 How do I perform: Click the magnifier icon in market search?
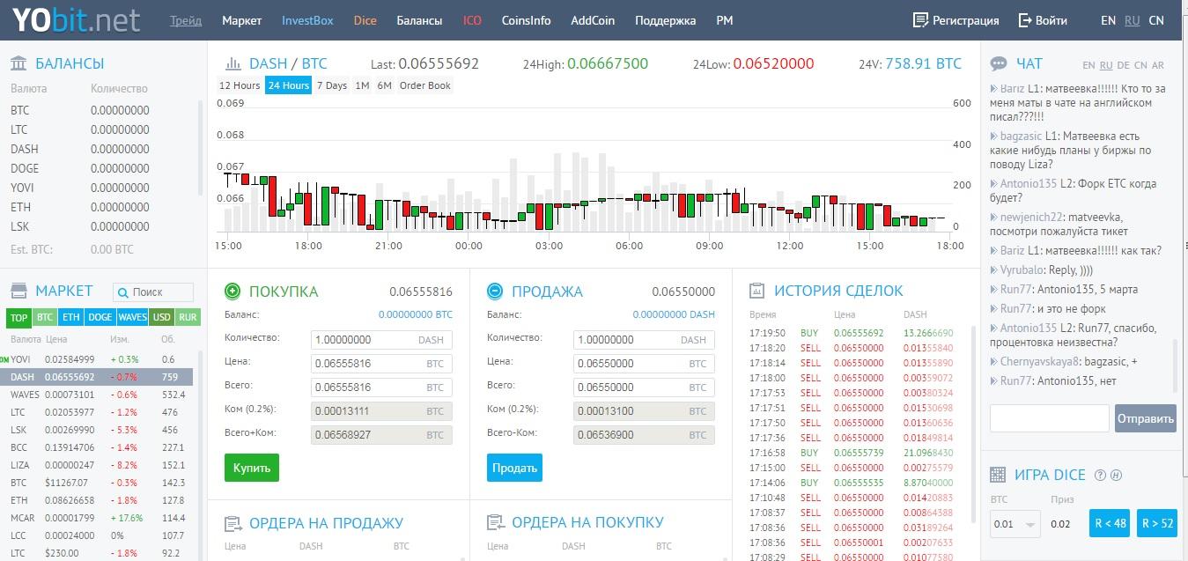123,292
